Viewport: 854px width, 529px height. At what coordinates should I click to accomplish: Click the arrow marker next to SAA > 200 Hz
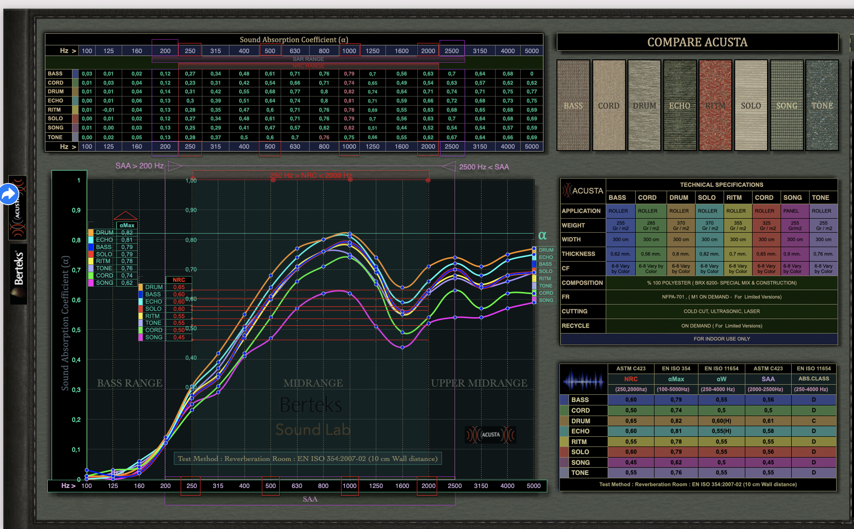[x=175, y=166]
